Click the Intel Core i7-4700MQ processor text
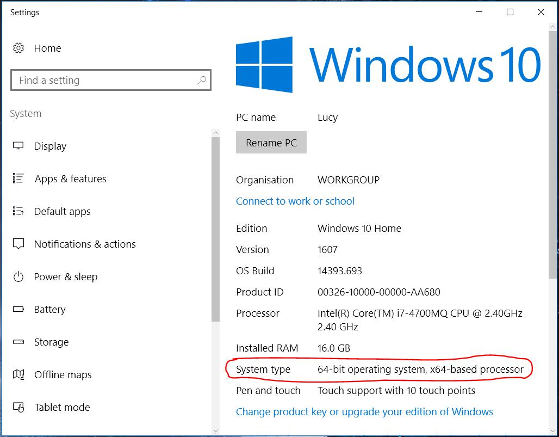Image resolution: width=559 pixels, height=437 pixels. point(420,320)
